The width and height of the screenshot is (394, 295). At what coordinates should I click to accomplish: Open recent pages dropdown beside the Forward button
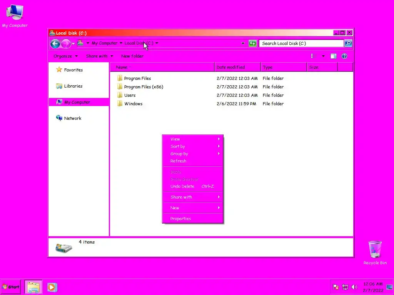click(x=73, y=44)
